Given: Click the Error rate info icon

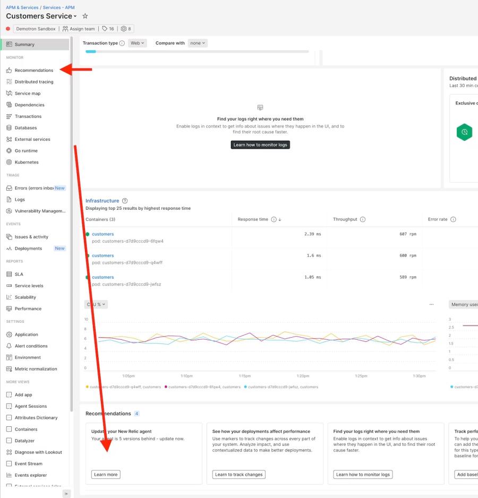Looking at the screenshot, I should (x=453, y=219).
